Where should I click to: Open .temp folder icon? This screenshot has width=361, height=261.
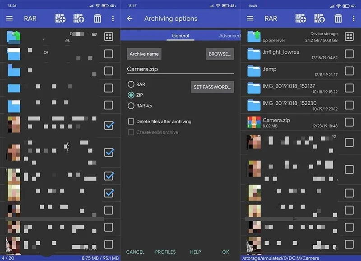click(x=254, y=71)
